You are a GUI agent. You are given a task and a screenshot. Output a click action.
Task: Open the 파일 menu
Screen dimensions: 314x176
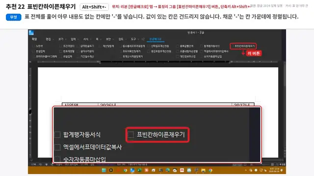(x=34, y=39)
